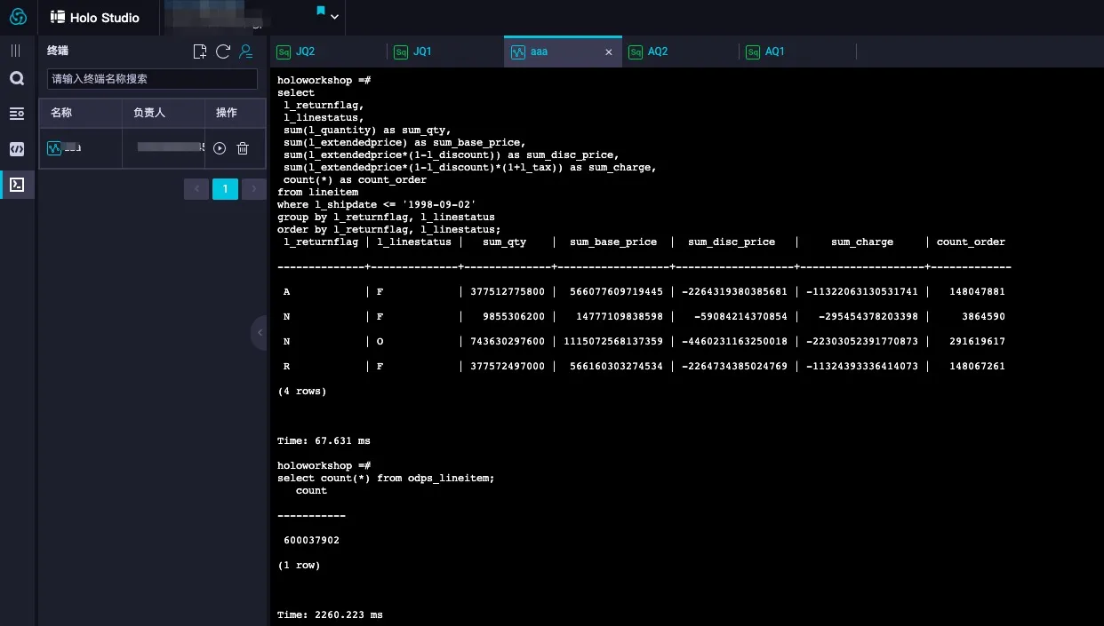Click the first holoworkshop =# prompt

pyautogui.click(x=324, y=80)
